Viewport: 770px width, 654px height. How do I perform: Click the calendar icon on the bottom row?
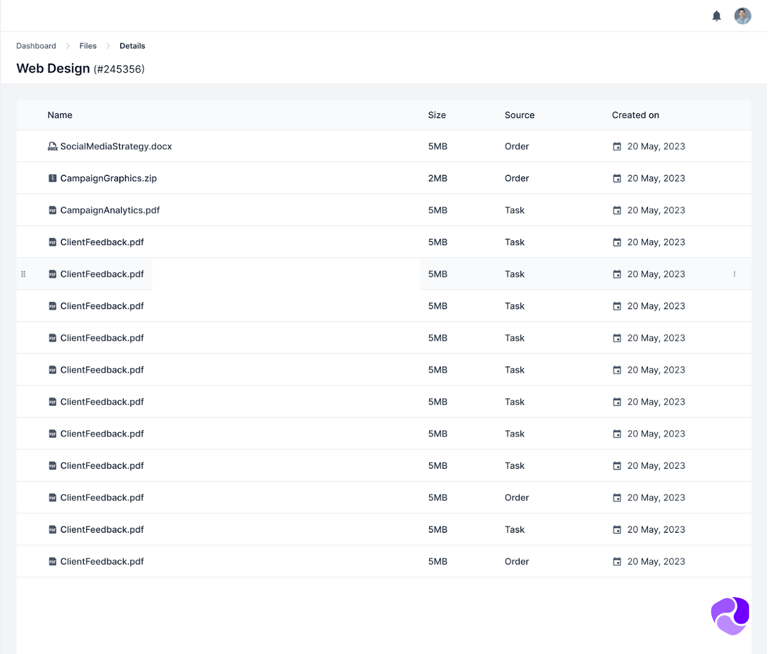tap(616, 561)
